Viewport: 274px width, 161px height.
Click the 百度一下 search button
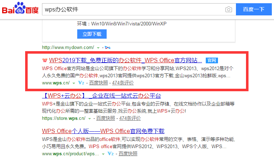254,9
